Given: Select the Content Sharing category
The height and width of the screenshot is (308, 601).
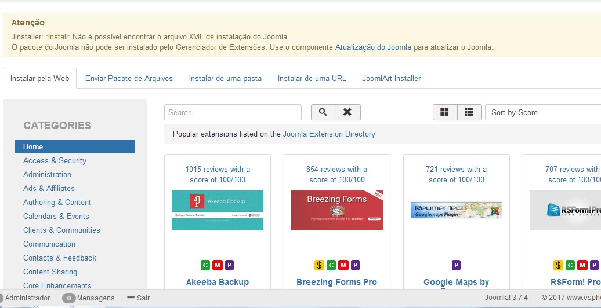Looking at the screenshot, I should 50,272.
